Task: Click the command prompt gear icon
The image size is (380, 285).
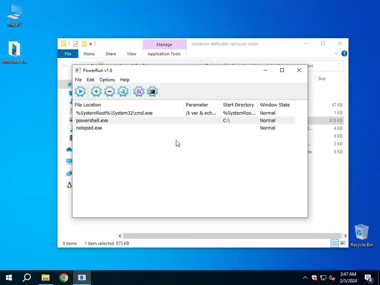Action: tap(152, 92)
